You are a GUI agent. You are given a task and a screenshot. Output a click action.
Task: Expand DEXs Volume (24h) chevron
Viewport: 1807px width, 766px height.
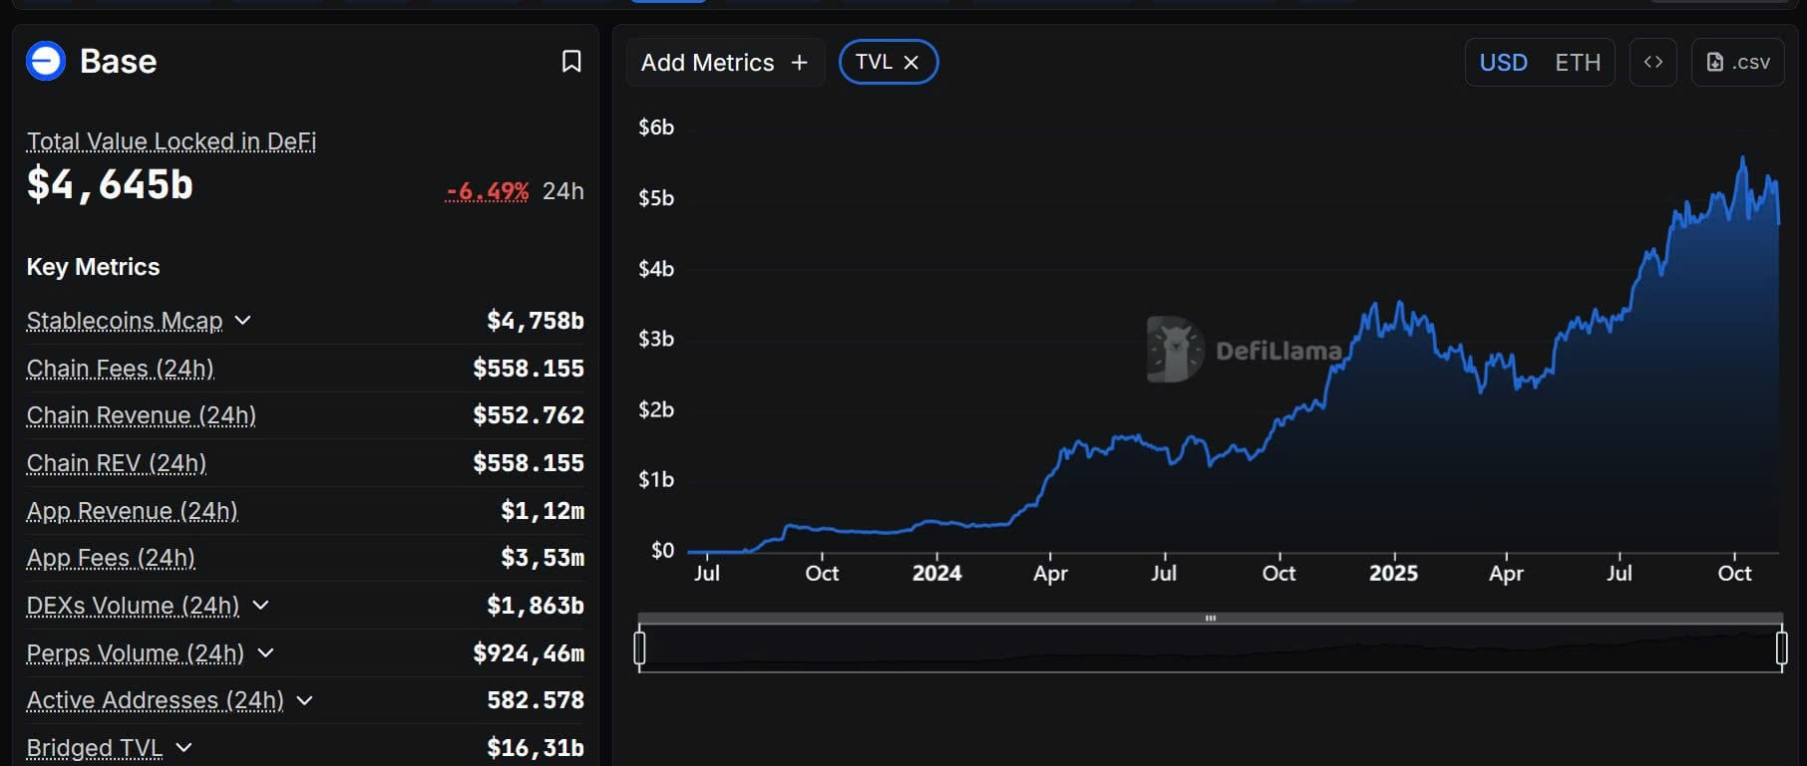(260, 605)
